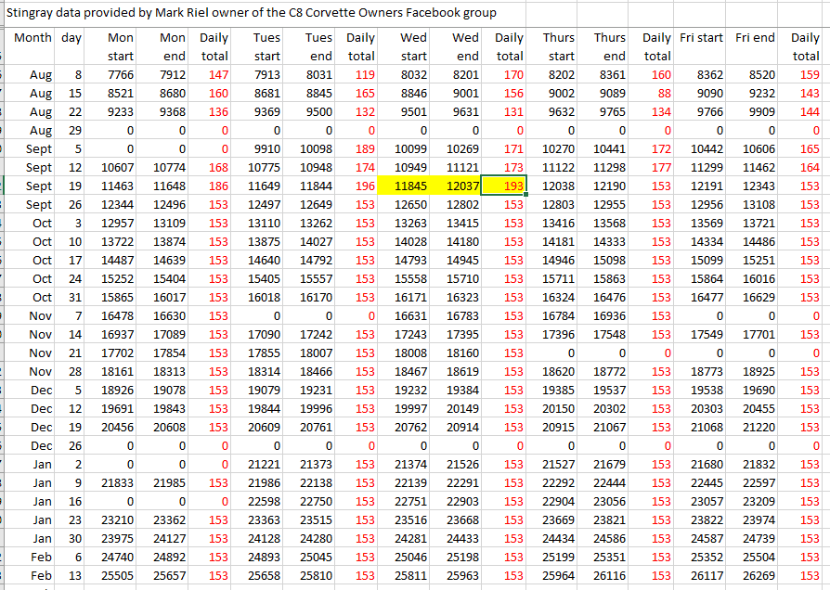Click the active cell showing 193
The width and height of the screenshot is (830, 590).
point(508,186)
